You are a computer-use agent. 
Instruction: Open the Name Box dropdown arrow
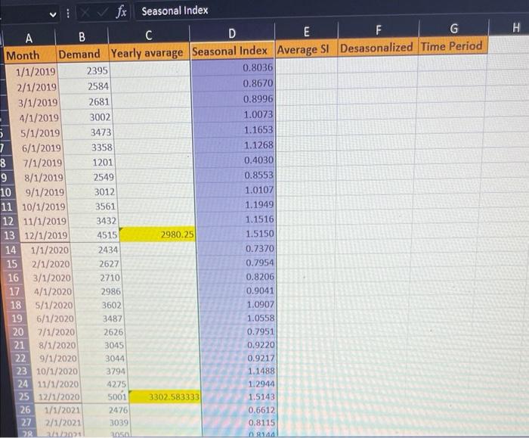pos(53,14)
